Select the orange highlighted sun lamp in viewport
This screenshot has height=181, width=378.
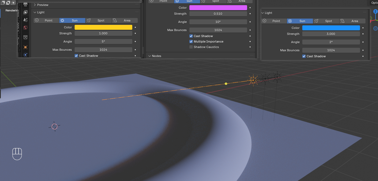253,80
